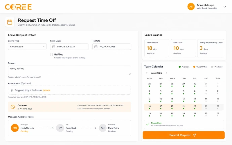Click the SUN column header
232x145 pixels.
coord(218,78)
